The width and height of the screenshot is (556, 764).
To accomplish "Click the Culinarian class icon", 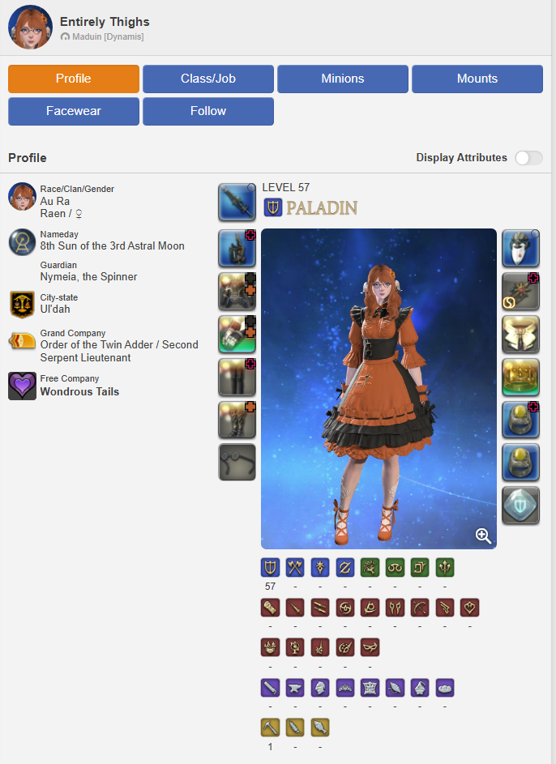I will point(445,688).
